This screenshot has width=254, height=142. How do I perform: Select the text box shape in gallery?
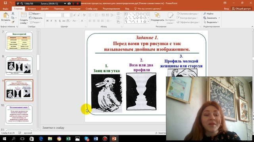coord(126,14)
